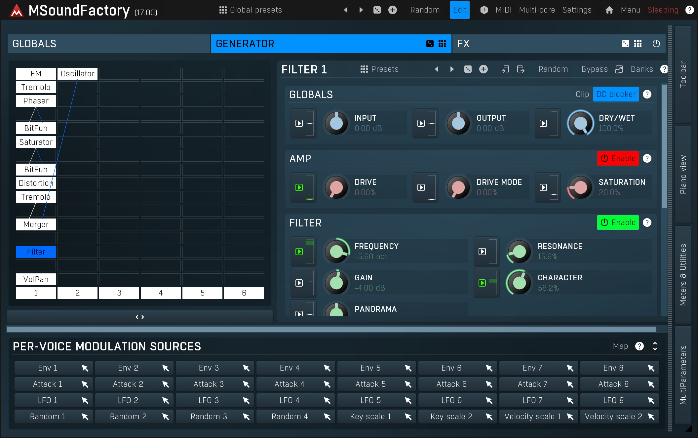The image size is (698, 438).
Task: Toggle the AMP Enable button
Action: pos(618,158)
